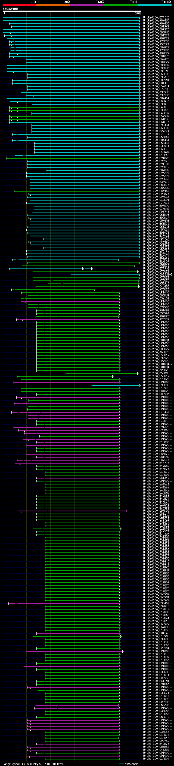
Task: Click the label UniRef100_B6TPS9
Action: coord(156,119)
